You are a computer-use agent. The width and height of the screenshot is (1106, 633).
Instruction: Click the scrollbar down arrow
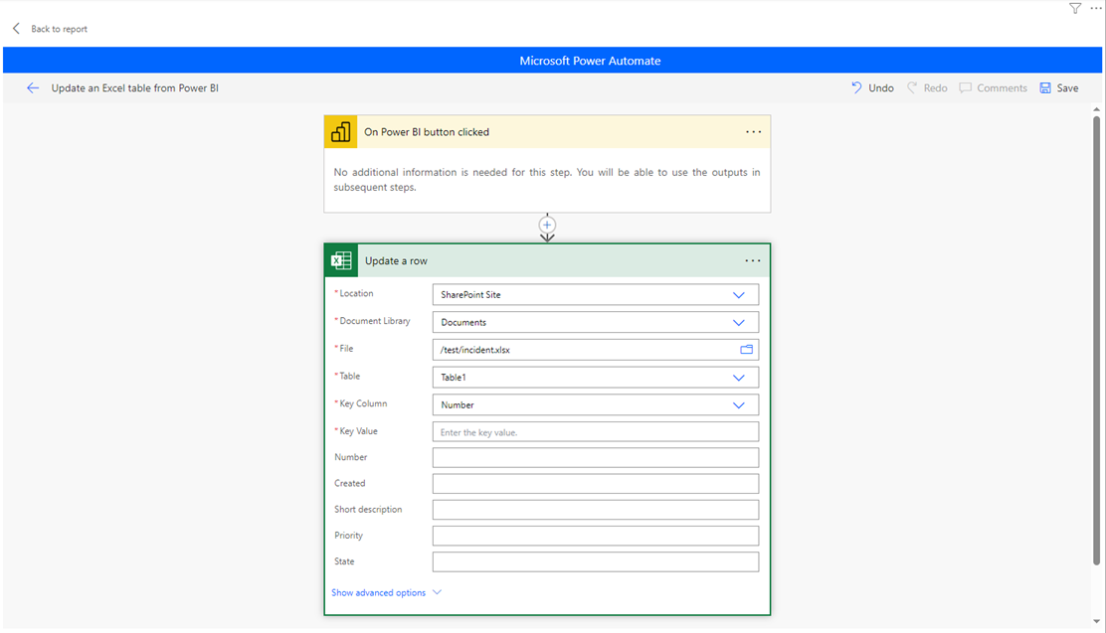[1096, 621]
